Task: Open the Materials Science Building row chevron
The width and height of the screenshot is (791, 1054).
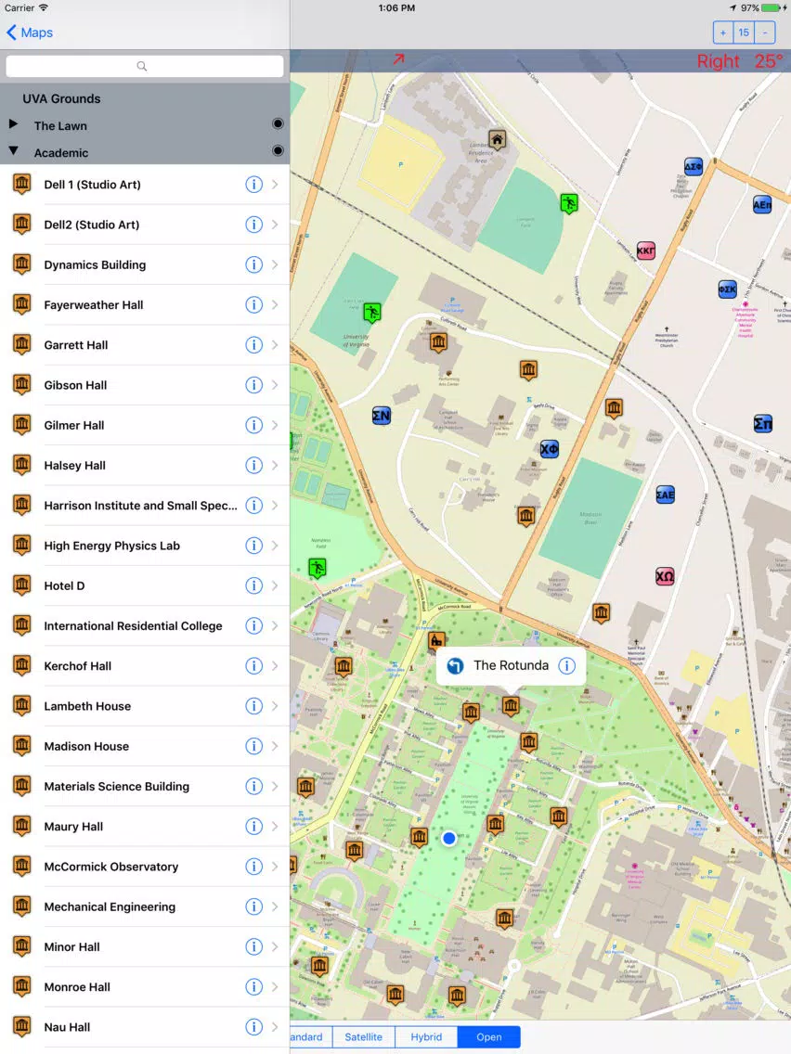Action: point(275,787)
